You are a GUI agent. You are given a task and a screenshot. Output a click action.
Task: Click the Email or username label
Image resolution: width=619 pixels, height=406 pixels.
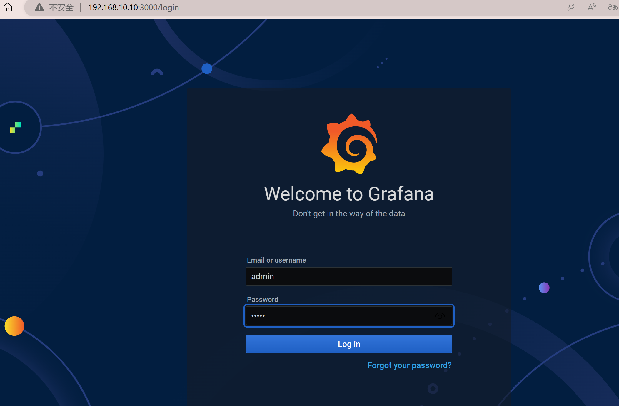coord(276,260)
